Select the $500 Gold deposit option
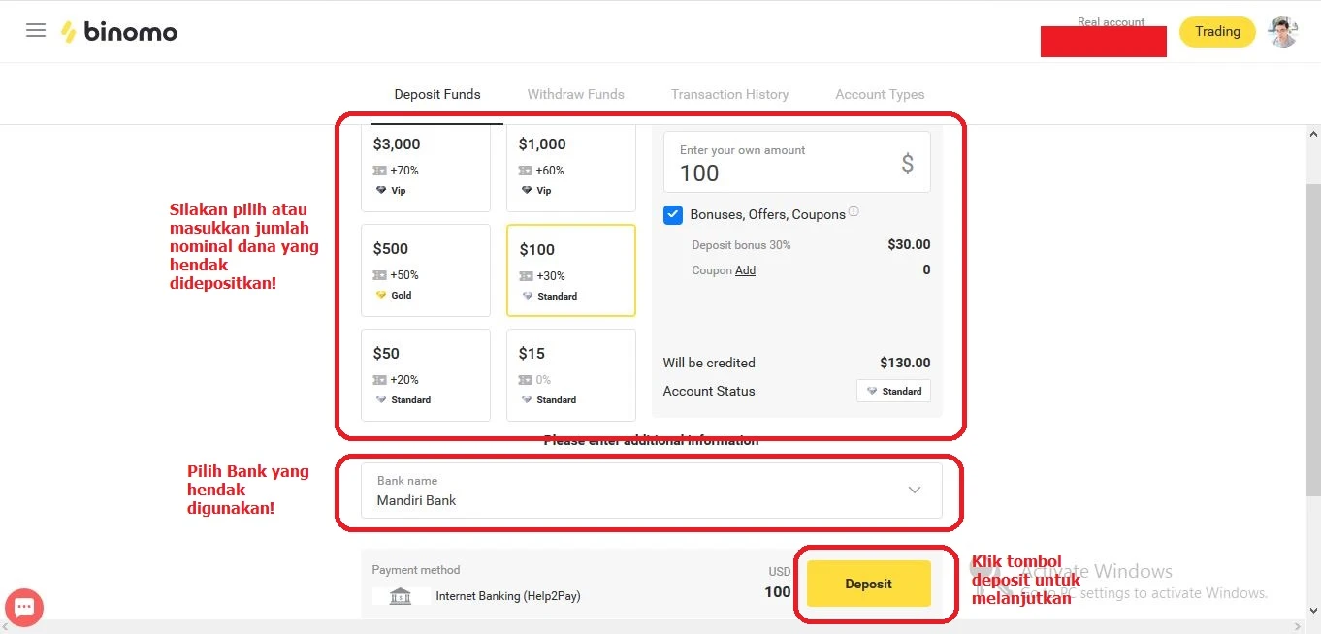Screen dimensions: 1321x634 [425, 270]
